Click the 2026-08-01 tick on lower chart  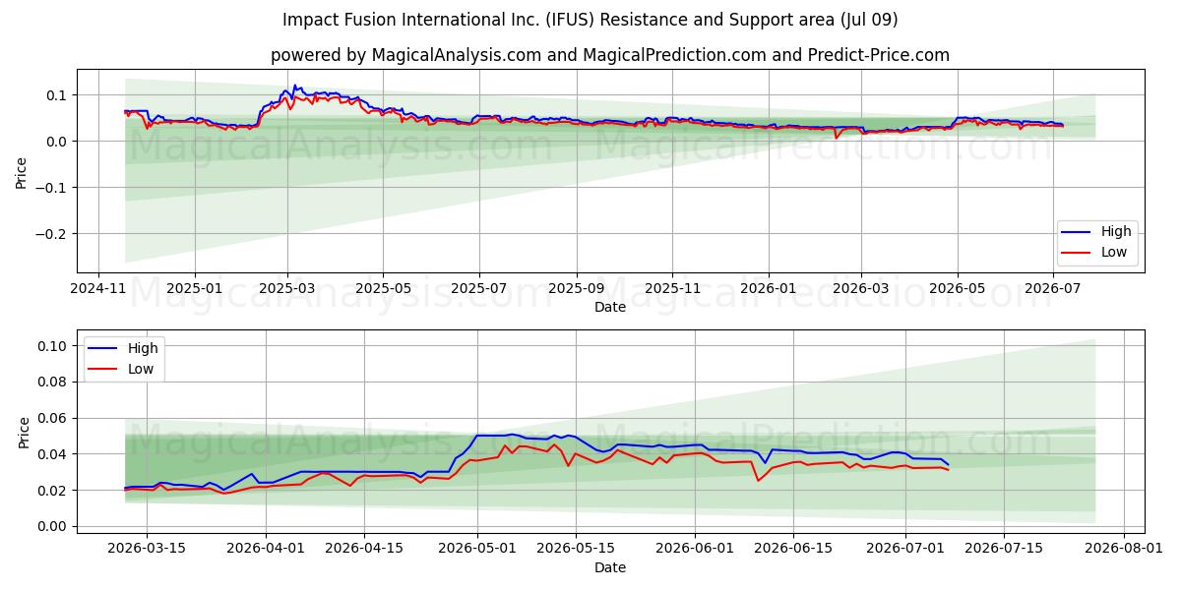(x=1124, y=549)
